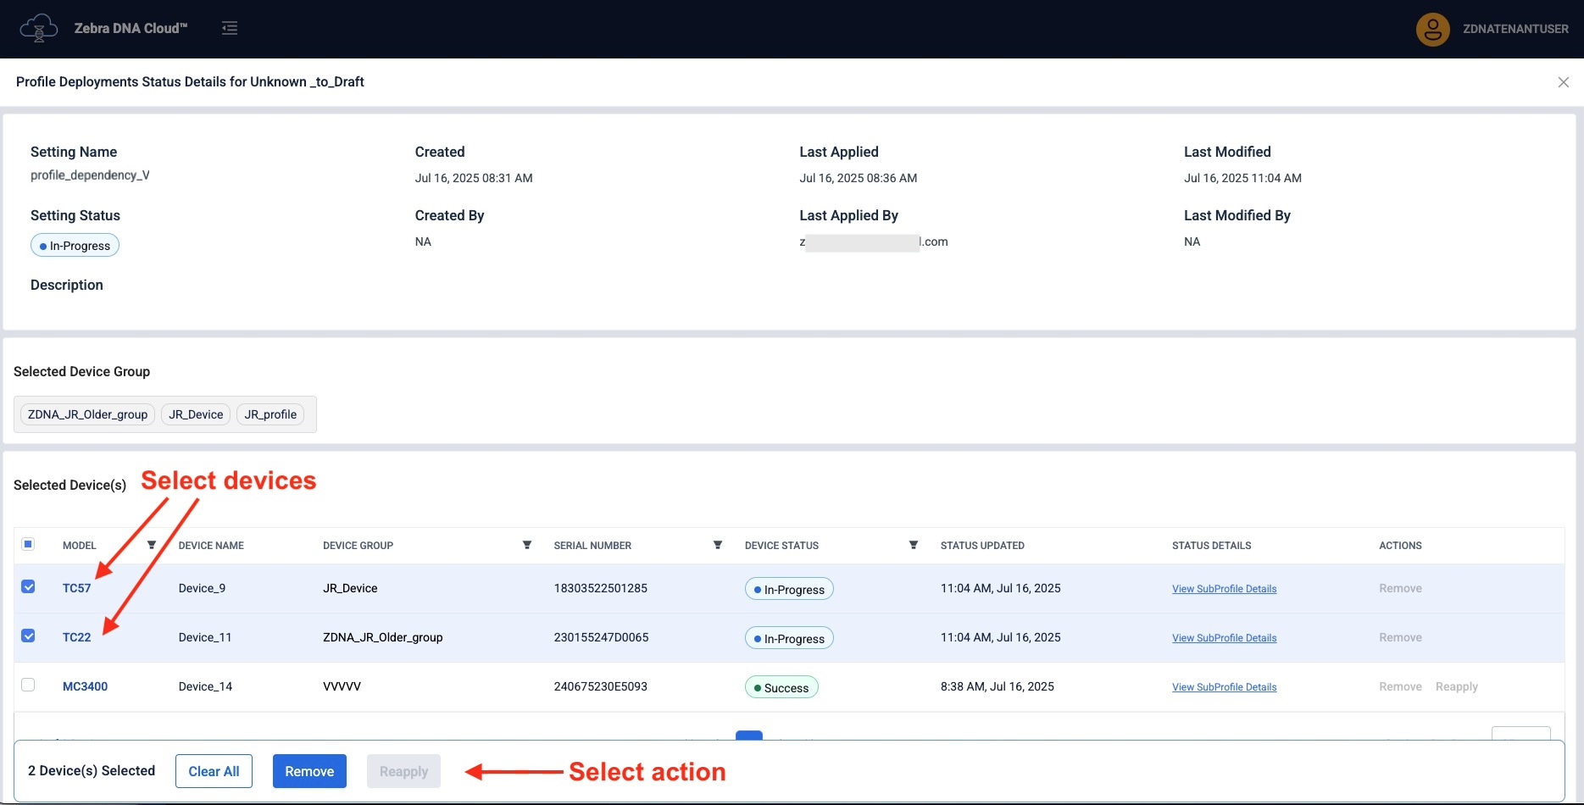1584x805 pixels.
Task: Open View SubProfile Details for Device_14
Action: [1224, 687]
